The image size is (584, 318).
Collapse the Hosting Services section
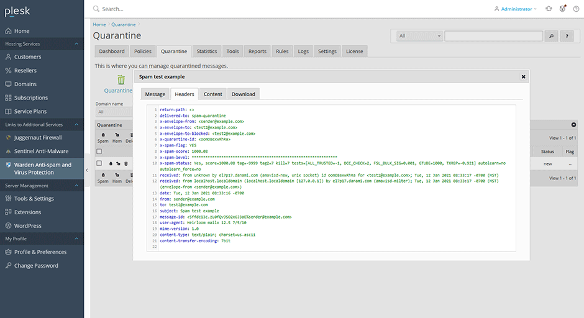(x=76, y=44)
